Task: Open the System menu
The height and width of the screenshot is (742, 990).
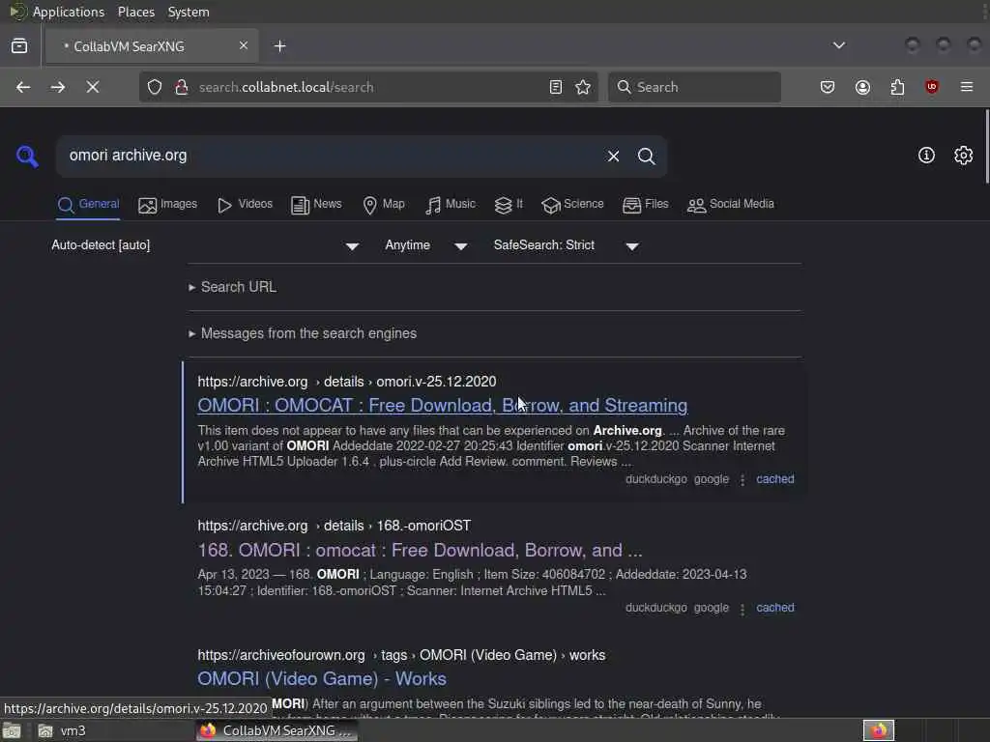Action: click(189, 12)
